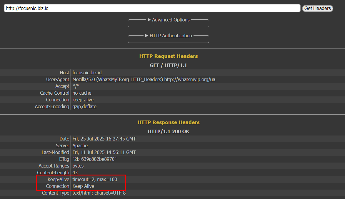
Task: Click the HTTP Request Headers heading
Action: point(169,56)
